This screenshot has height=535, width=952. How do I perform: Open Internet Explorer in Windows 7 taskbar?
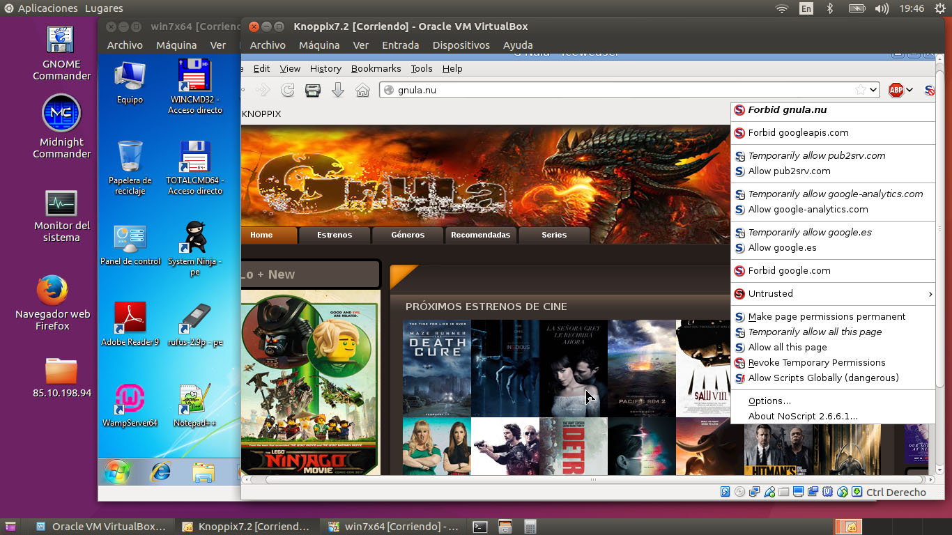pos(161,472)
